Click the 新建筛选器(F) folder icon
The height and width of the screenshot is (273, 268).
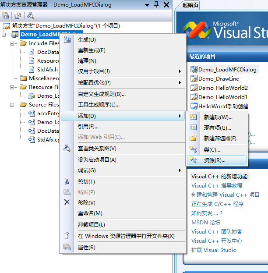click(x=193, y=138)
